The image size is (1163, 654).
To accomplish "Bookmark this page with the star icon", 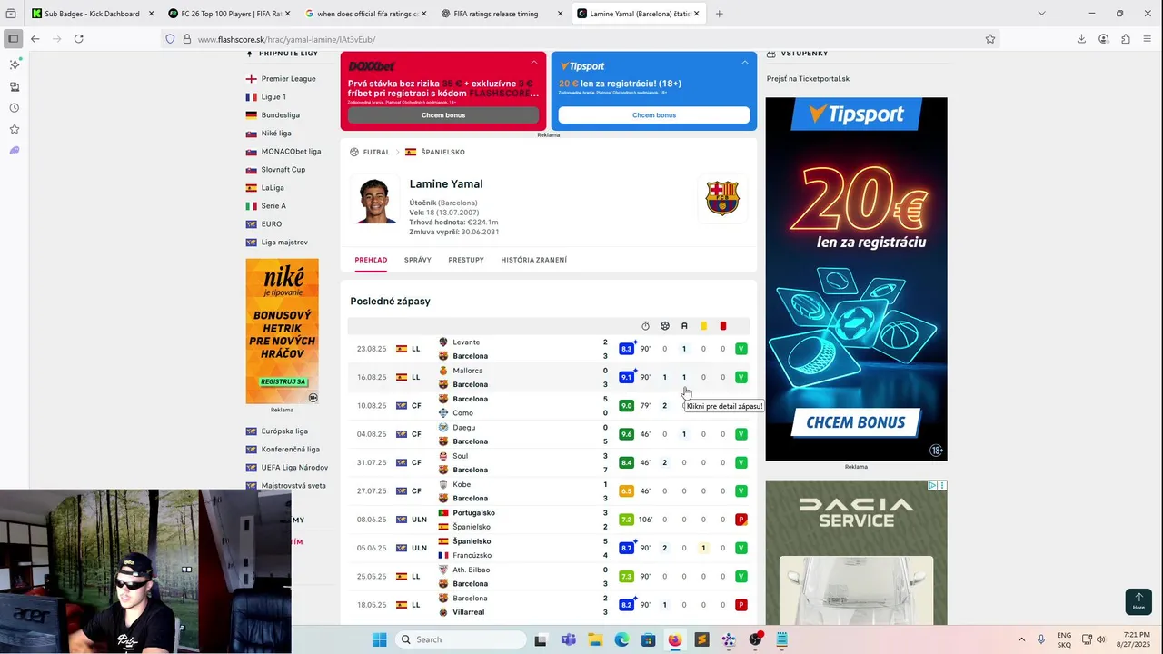I will pos(990,39).
